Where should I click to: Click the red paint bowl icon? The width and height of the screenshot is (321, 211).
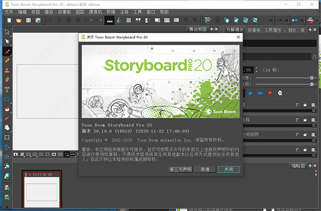(310, 20)
